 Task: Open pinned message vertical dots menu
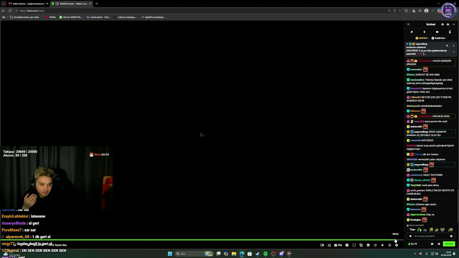coord(454,46)
